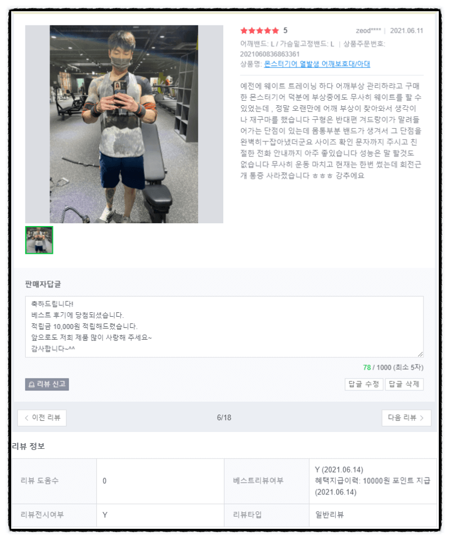Click the 베스트리뷰여부 value cell
This screenshot has width=450, height=540.
coord(373,481)
